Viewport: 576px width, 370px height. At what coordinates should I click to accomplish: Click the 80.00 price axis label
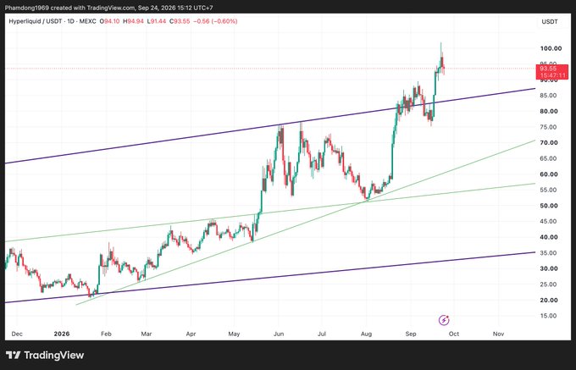[x=549, y=111]
